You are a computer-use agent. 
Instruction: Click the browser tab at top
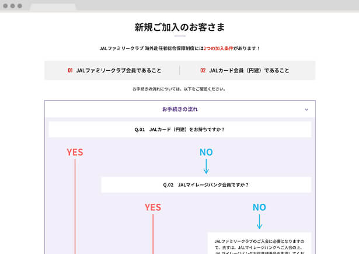click(x=53, y=7)
